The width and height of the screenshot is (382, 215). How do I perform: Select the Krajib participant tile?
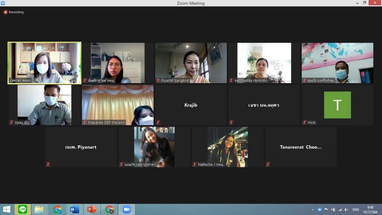pos(191,105)
